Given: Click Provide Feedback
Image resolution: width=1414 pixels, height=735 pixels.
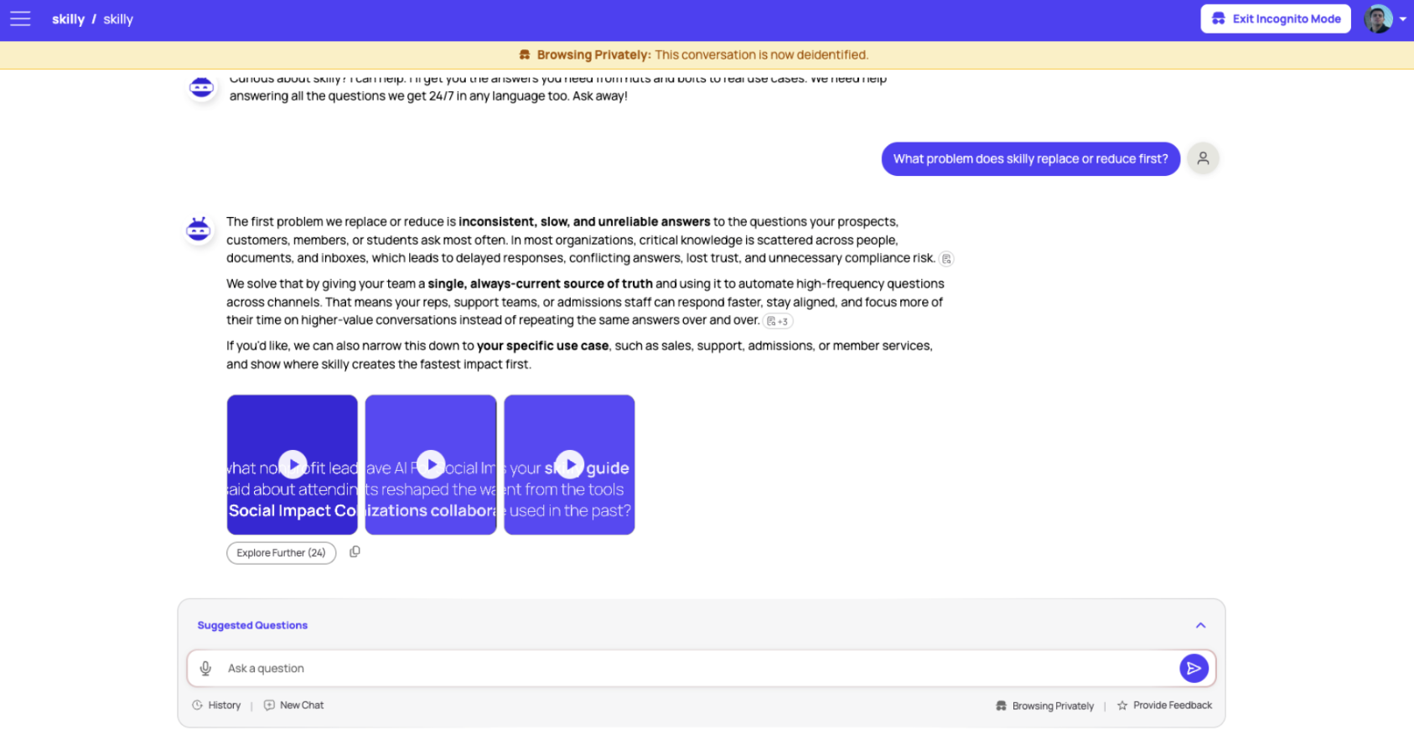Looking at the screenshot, I should (1164, 706).
